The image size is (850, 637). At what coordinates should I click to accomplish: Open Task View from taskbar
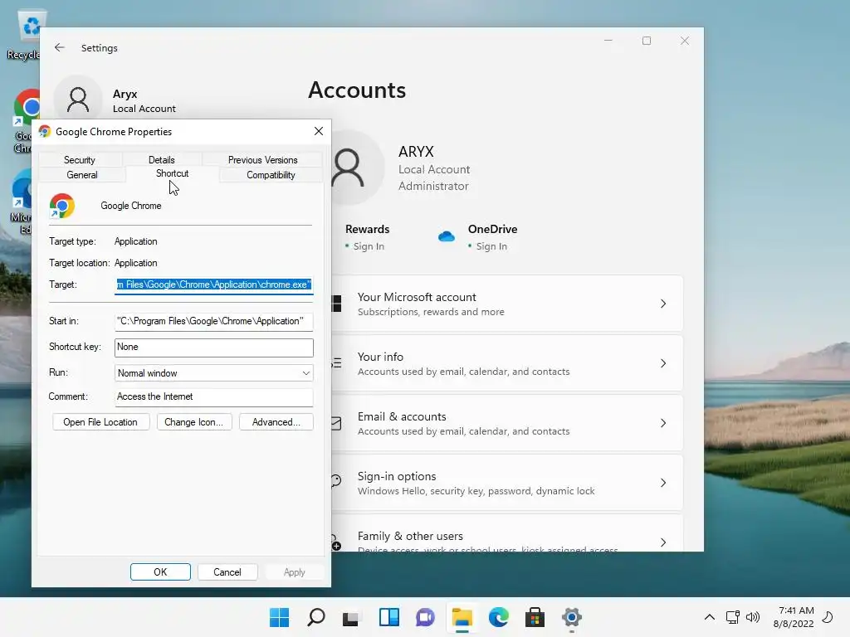(x=351, y=617)
